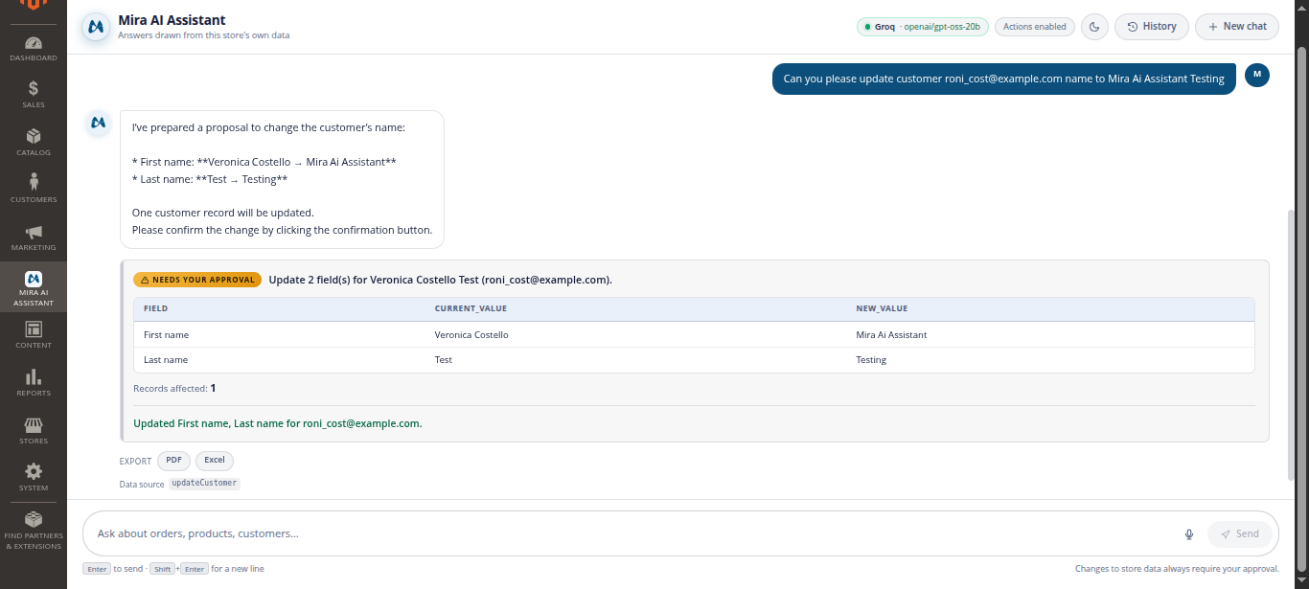1309x589 pixels.
Task: Click the Mira logo in header
Action: [95, 27]
